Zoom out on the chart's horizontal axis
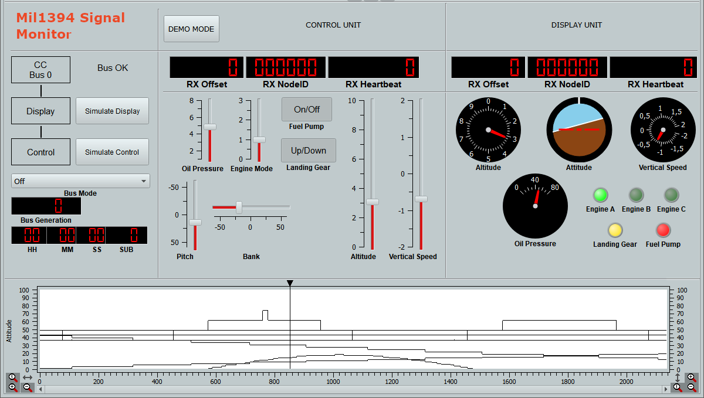Viewport: 704px width, 398px height. coord(27,387)
